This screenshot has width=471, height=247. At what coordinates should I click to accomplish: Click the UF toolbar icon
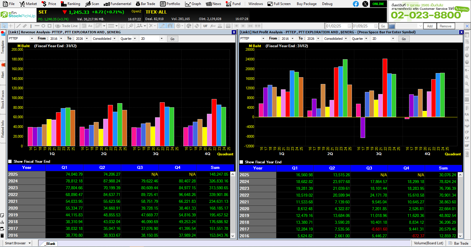(x=205, y=26)
